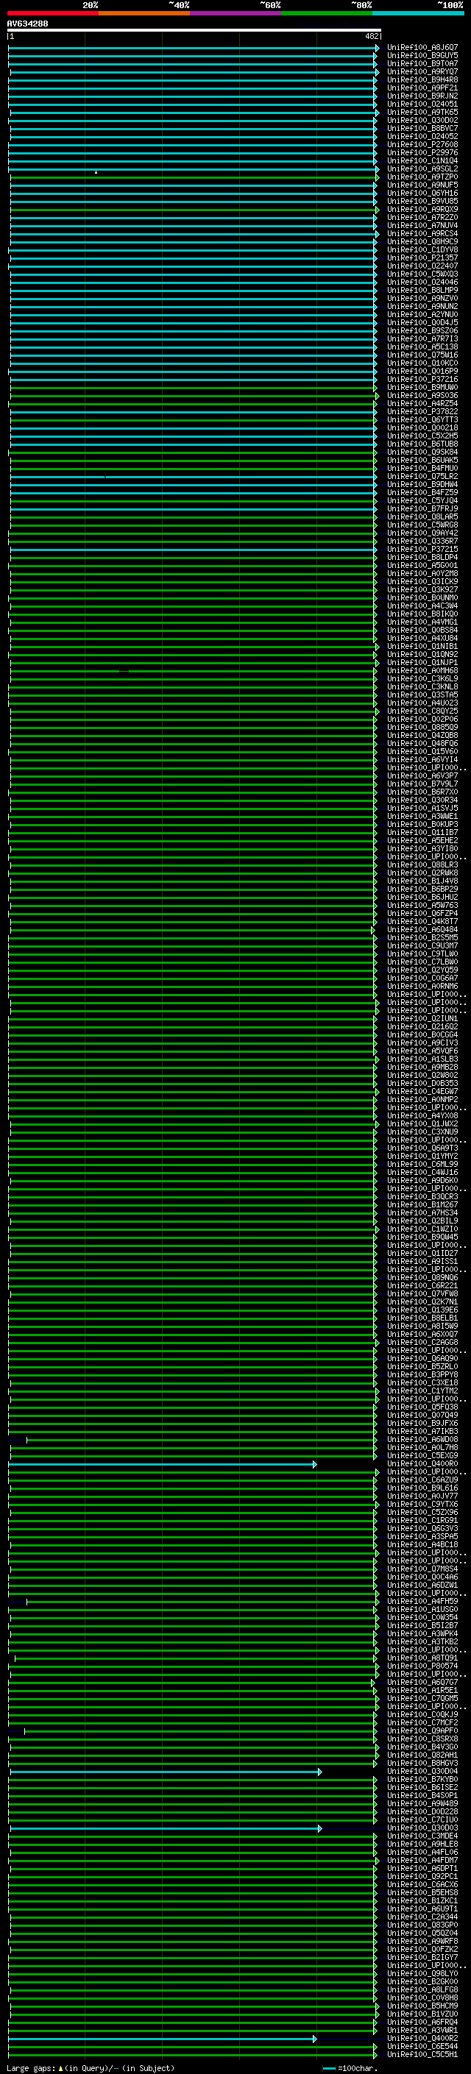Select hit label UniRef100_A9SGL2
This screenshot has height=2074, width=471.
(x=422, y=169)
